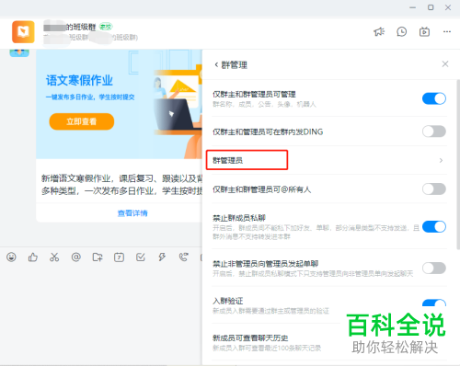
Task: Click 新成员可查看聊天历史 setting text
Action: tap(250, 338)
